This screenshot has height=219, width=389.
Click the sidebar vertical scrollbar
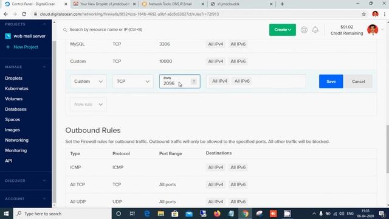point(54,122)
